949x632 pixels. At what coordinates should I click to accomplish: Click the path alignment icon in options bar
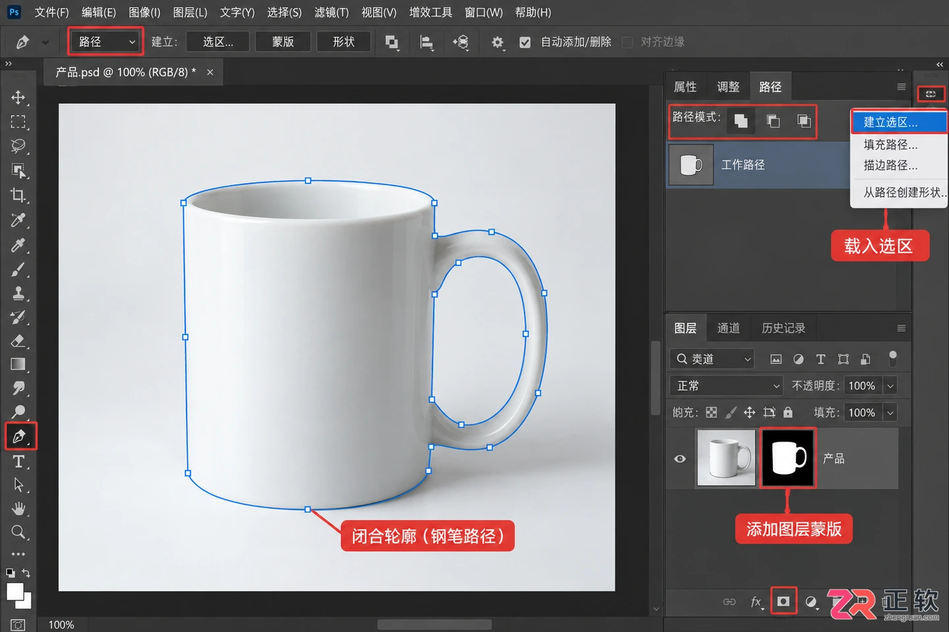[427, 43]
